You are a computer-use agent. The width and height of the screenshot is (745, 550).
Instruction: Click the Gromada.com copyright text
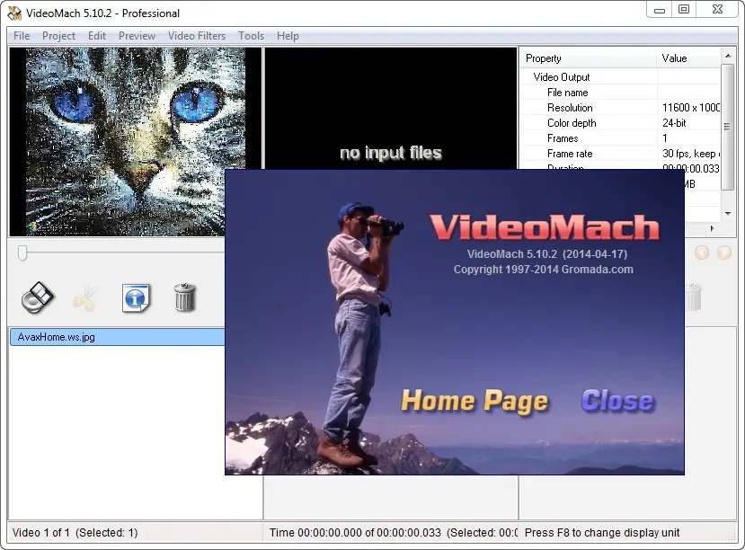coord(543,270)
